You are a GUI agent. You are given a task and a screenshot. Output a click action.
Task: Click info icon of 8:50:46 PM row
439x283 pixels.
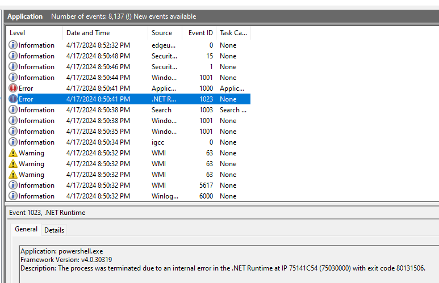[13, 66]
